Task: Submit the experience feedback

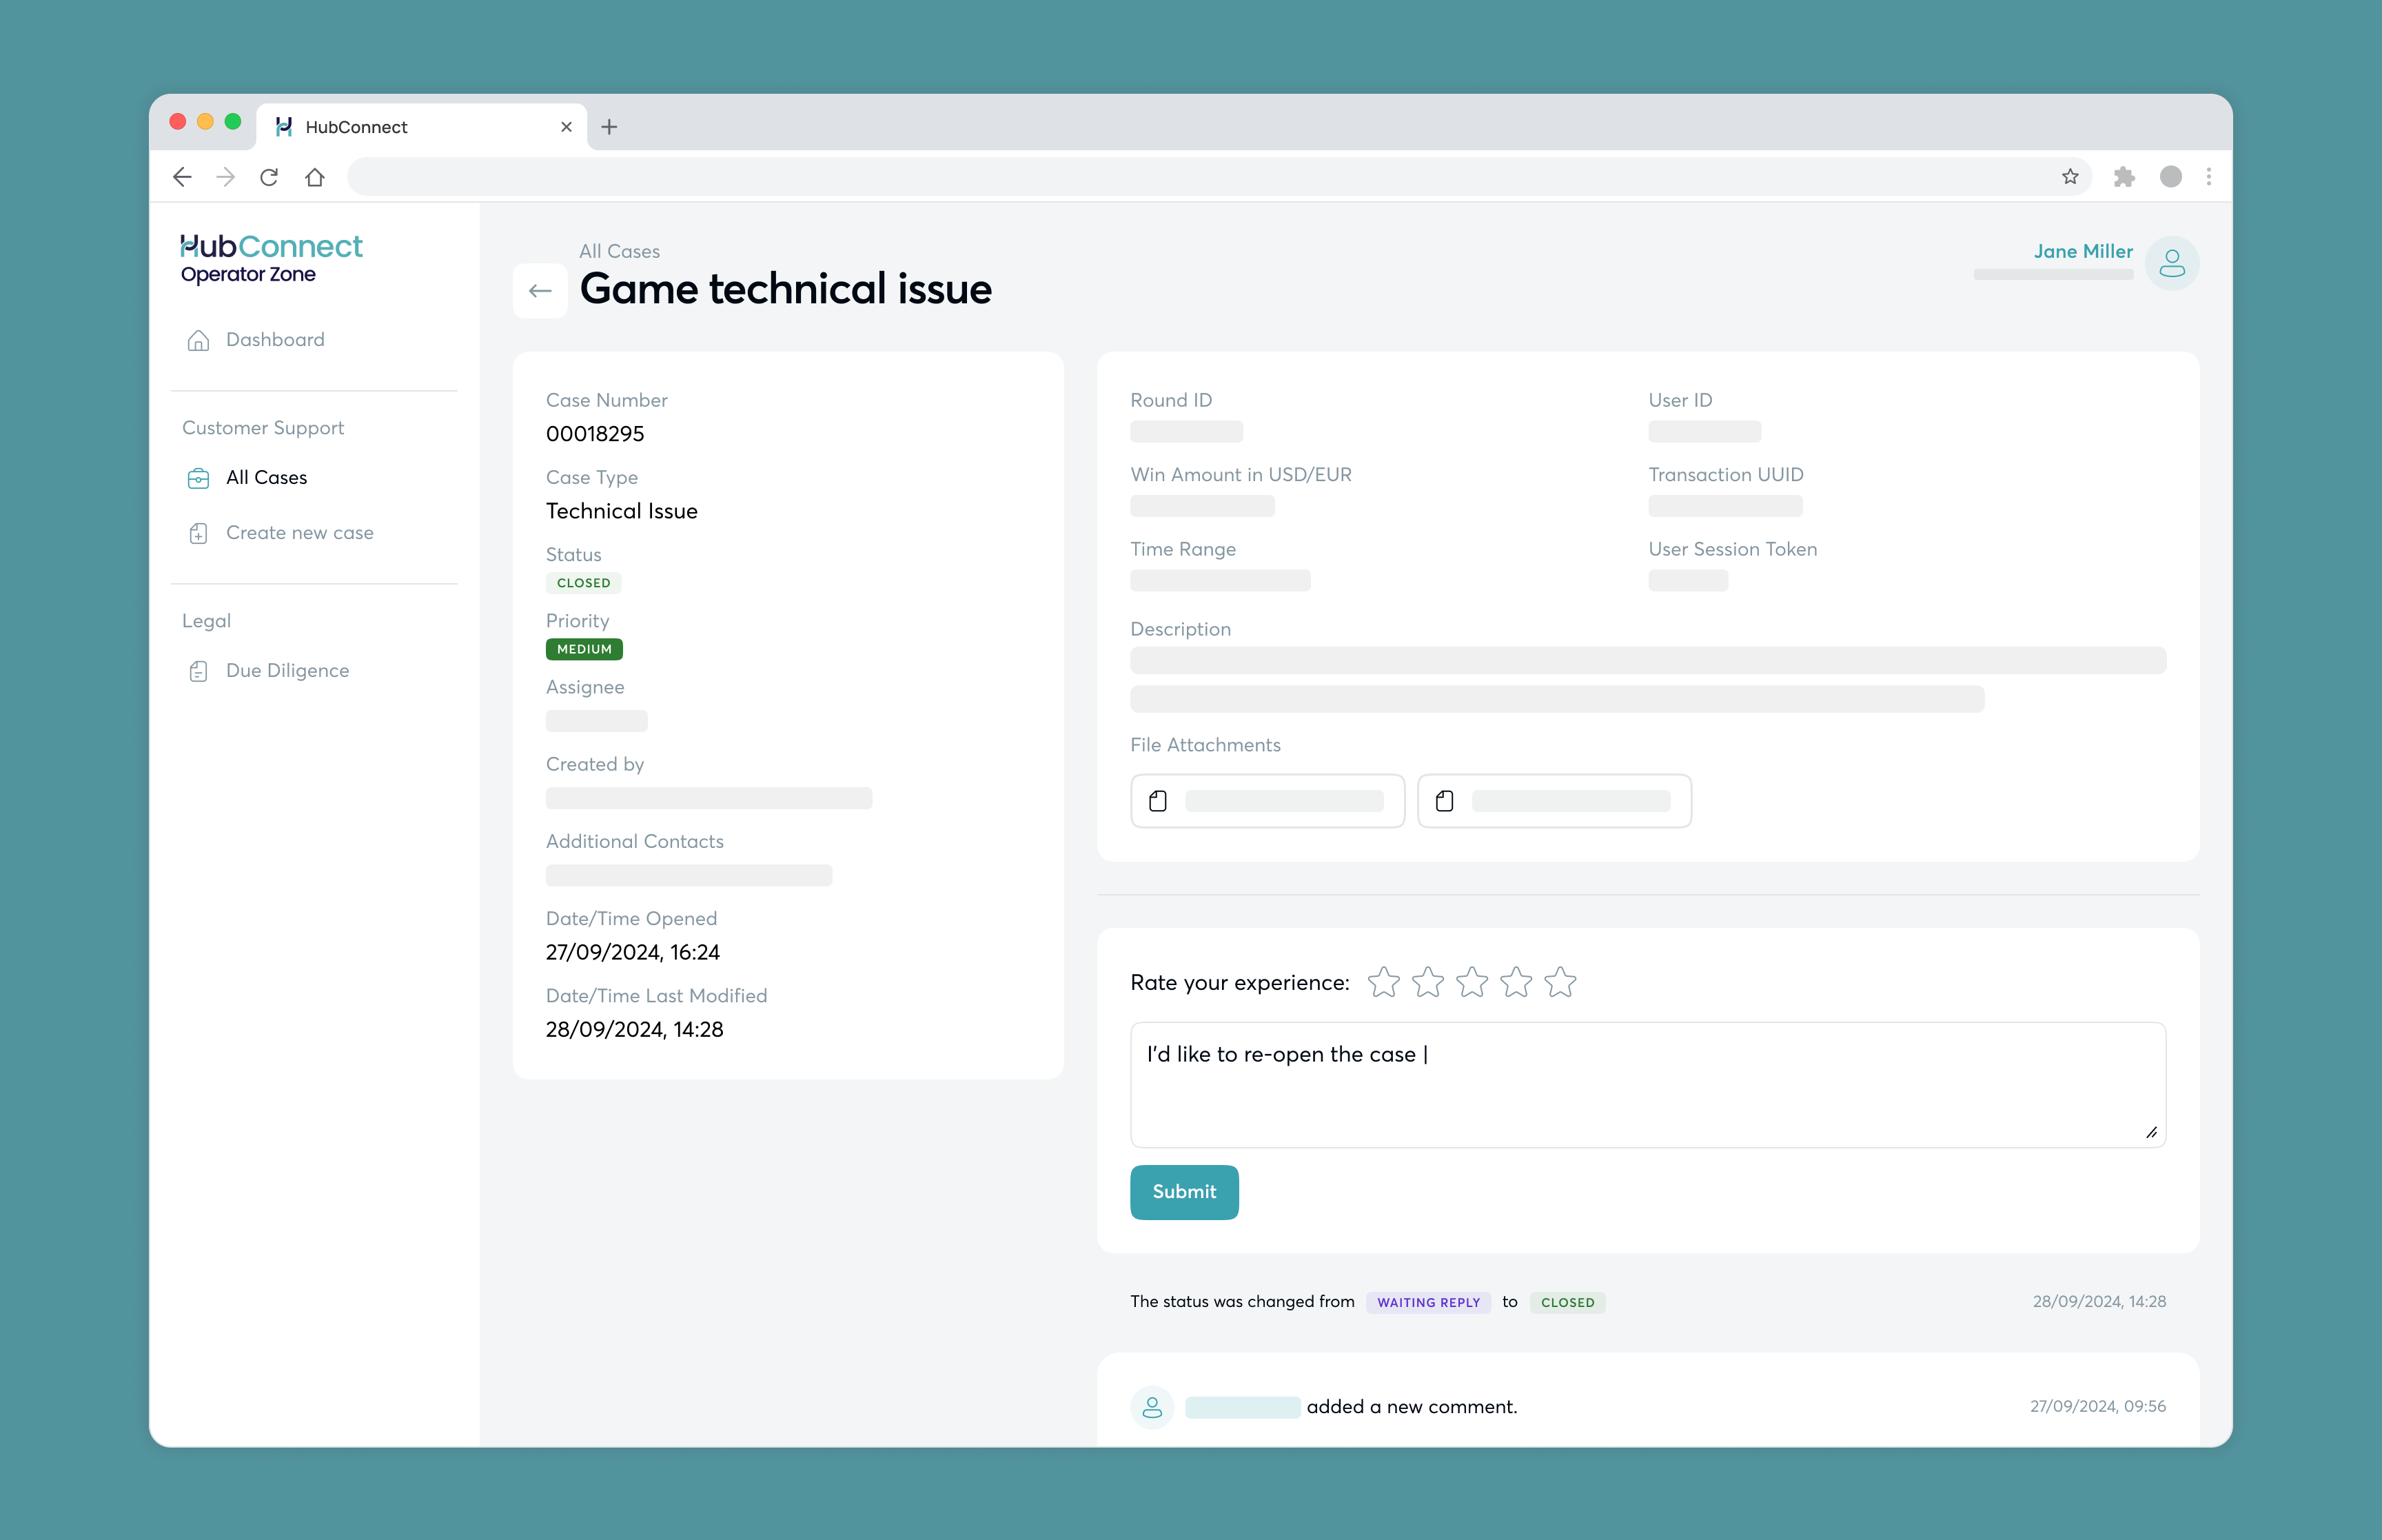Action: (1185, 1192)
